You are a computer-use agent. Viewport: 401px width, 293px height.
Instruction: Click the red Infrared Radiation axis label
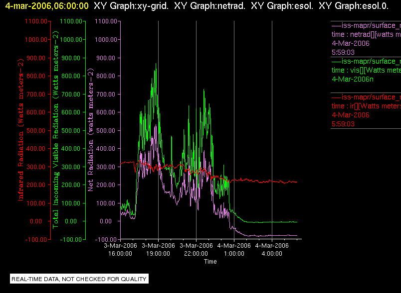tap(20, 130)
